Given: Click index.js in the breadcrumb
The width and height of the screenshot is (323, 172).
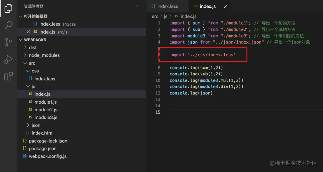Looking at the screenshot, I should 188,16.
